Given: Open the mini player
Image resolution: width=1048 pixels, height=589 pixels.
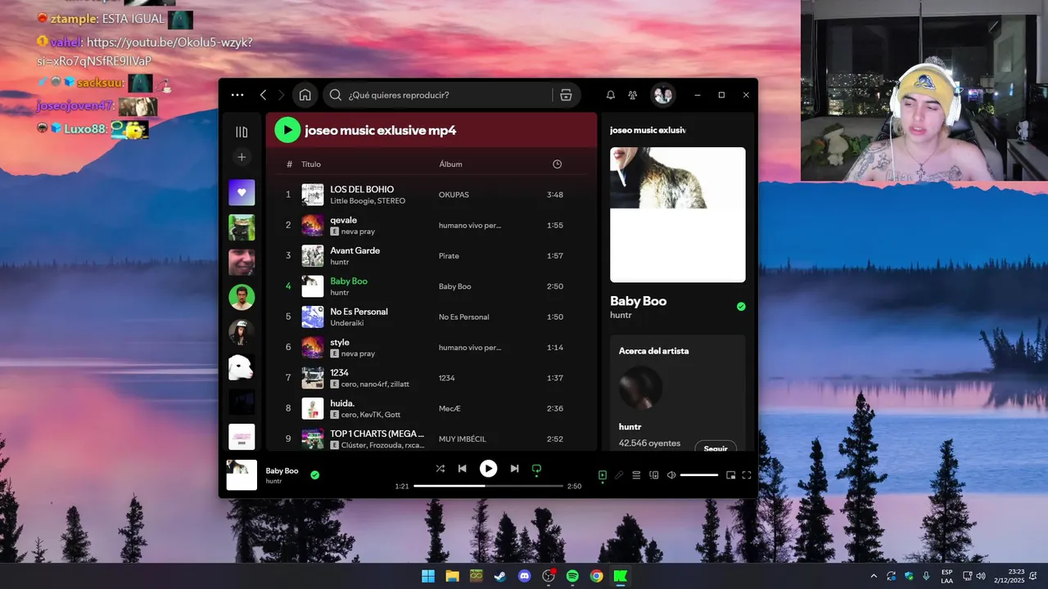Looking at the screenshot, I should [730, 475].
